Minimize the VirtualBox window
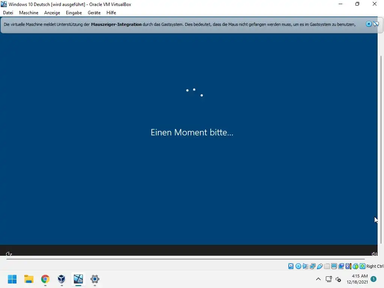 340,4
